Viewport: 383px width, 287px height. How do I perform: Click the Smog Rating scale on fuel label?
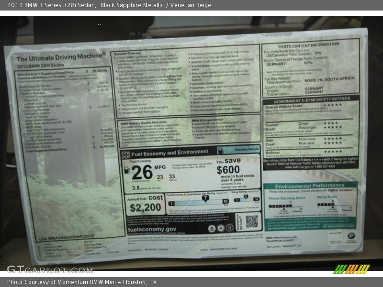click(246, 200)
